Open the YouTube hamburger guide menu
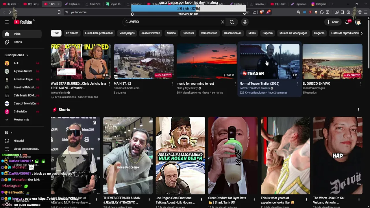This screenshot has width=370, height=208. pos(7,22)
